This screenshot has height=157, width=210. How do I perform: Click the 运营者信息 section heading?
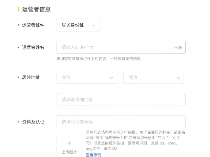click(x=36, y=9)
